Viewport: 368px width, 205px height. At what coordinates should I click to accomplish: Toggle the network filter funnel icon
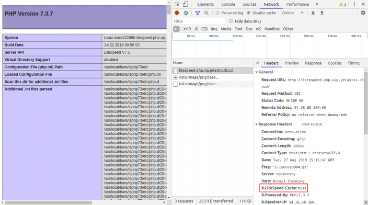197,13
